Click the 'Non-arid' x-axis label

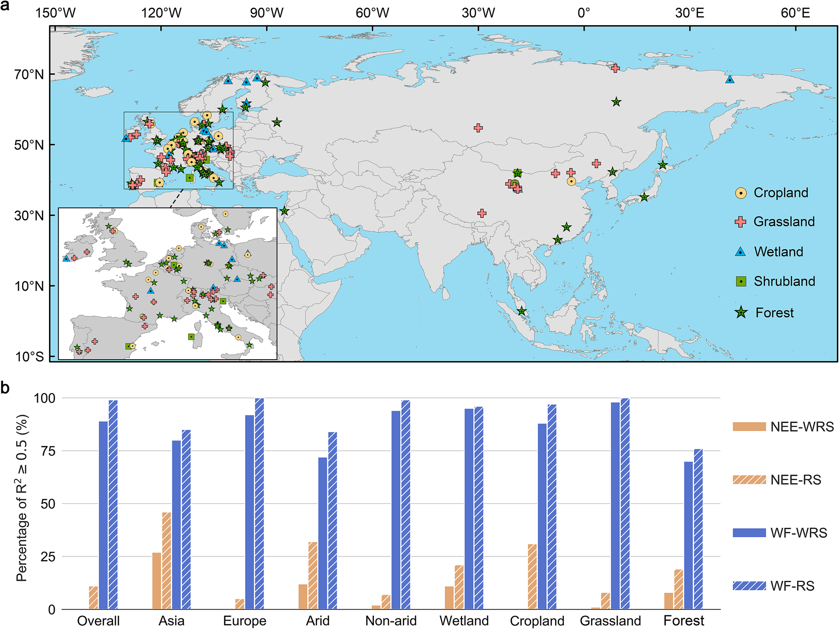pos(391,621)
